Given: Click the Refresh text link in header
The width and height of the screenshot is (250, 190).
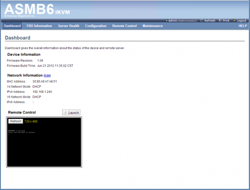Looking at the screenshot, I should pos(210,20).
